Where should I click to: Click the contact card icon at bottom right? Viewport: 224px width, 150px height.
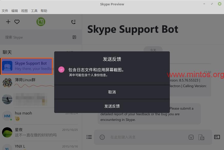coord(217,137)
